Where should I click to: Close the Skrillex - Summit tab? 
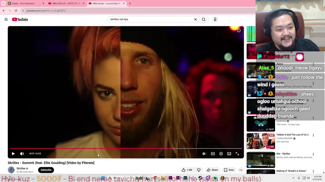coord(124,4)
